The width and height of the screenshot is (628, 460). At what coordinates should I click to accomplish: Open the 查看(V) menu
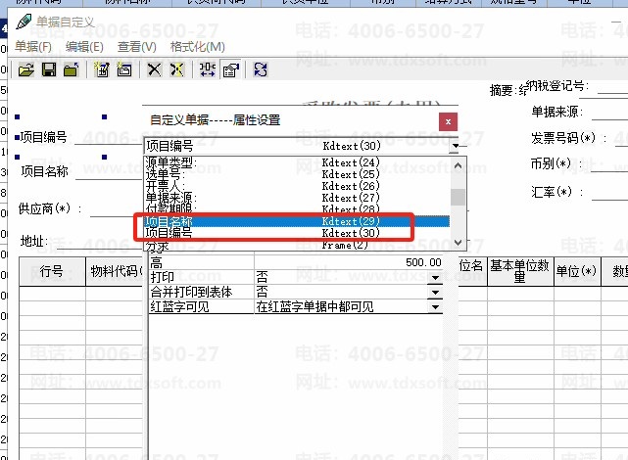pos(136,47)
